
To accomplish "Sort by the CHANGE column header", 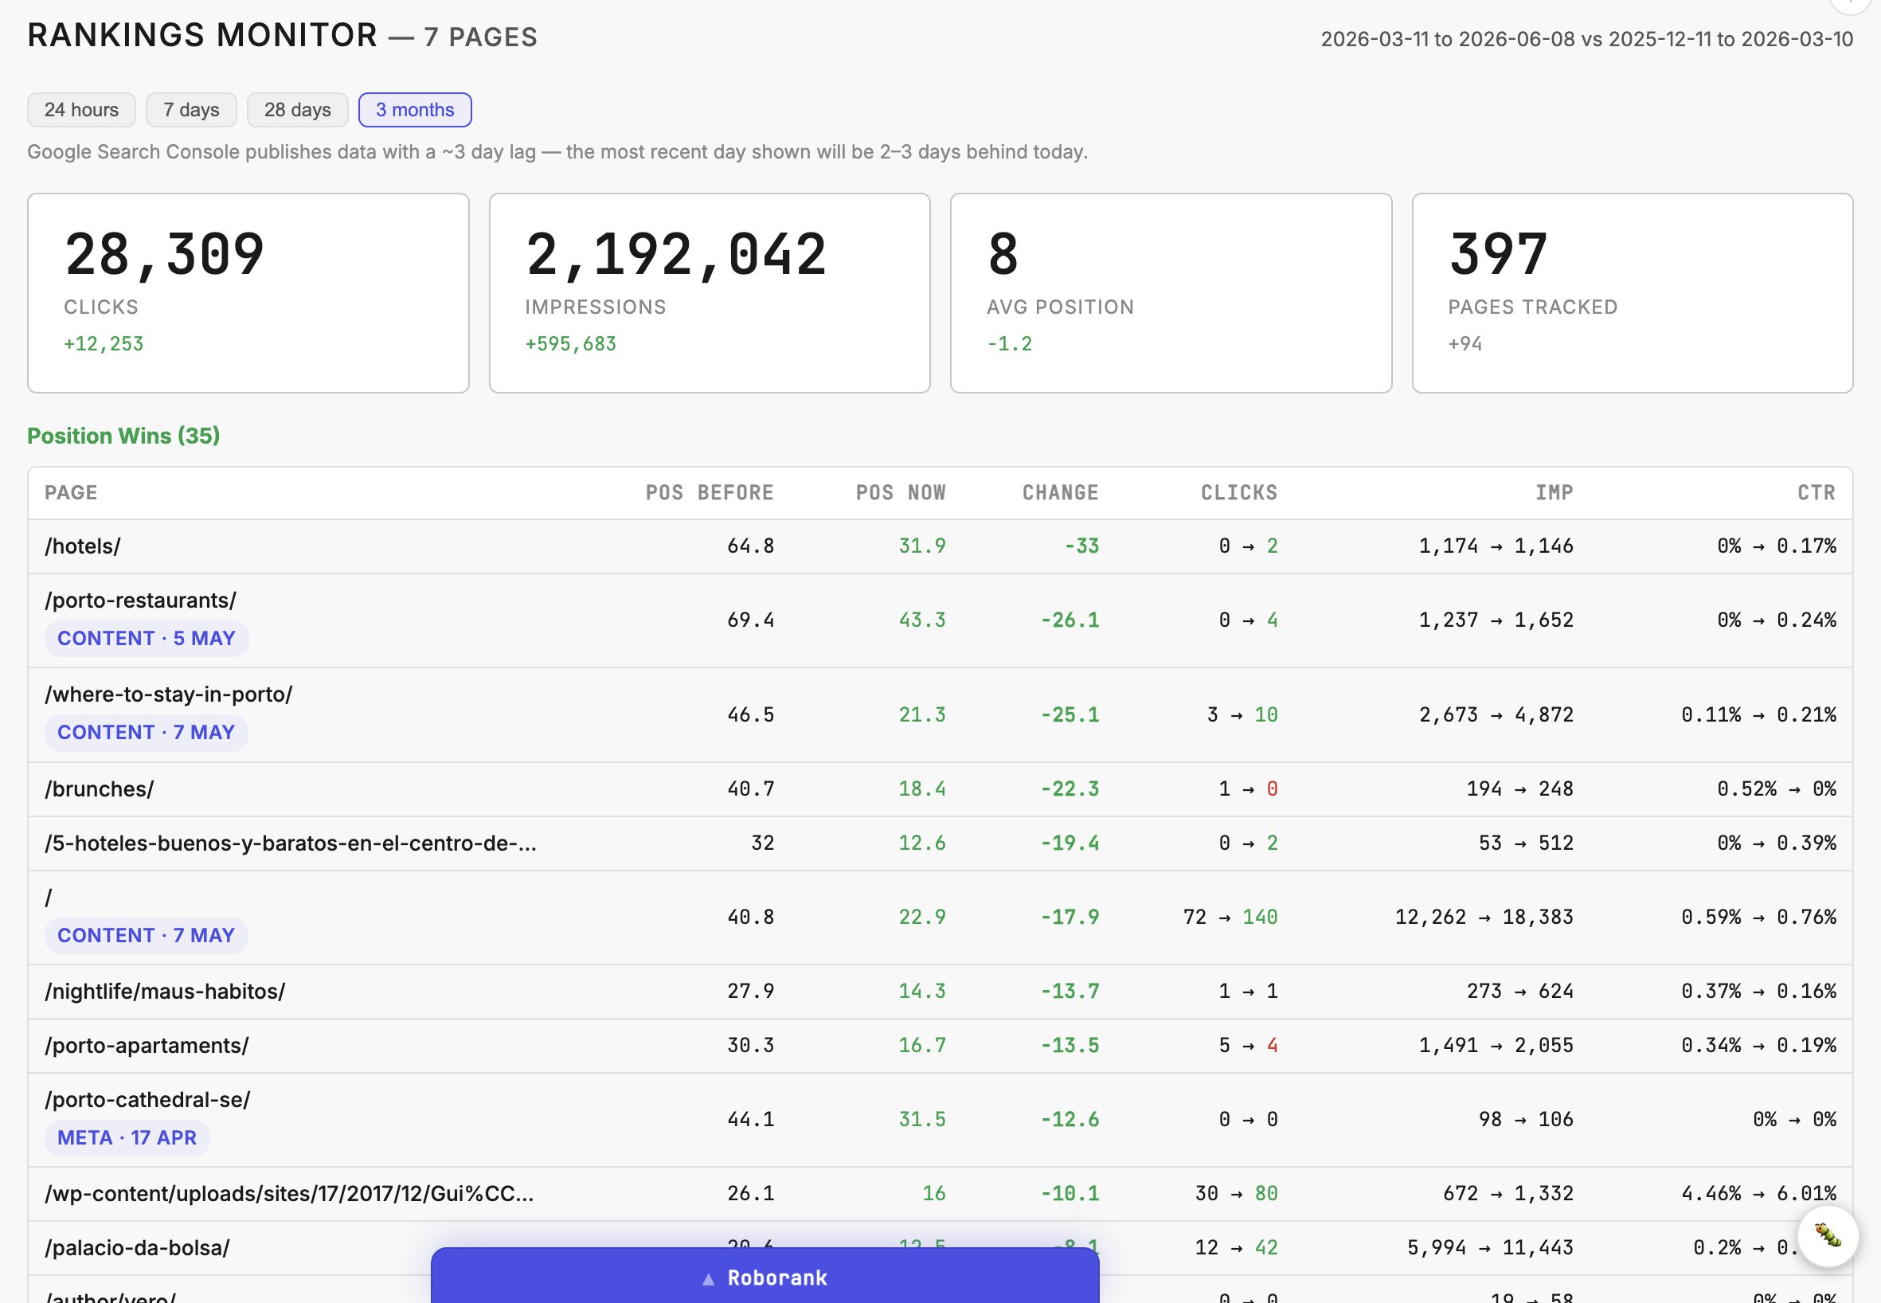I will pos(1061,492).
